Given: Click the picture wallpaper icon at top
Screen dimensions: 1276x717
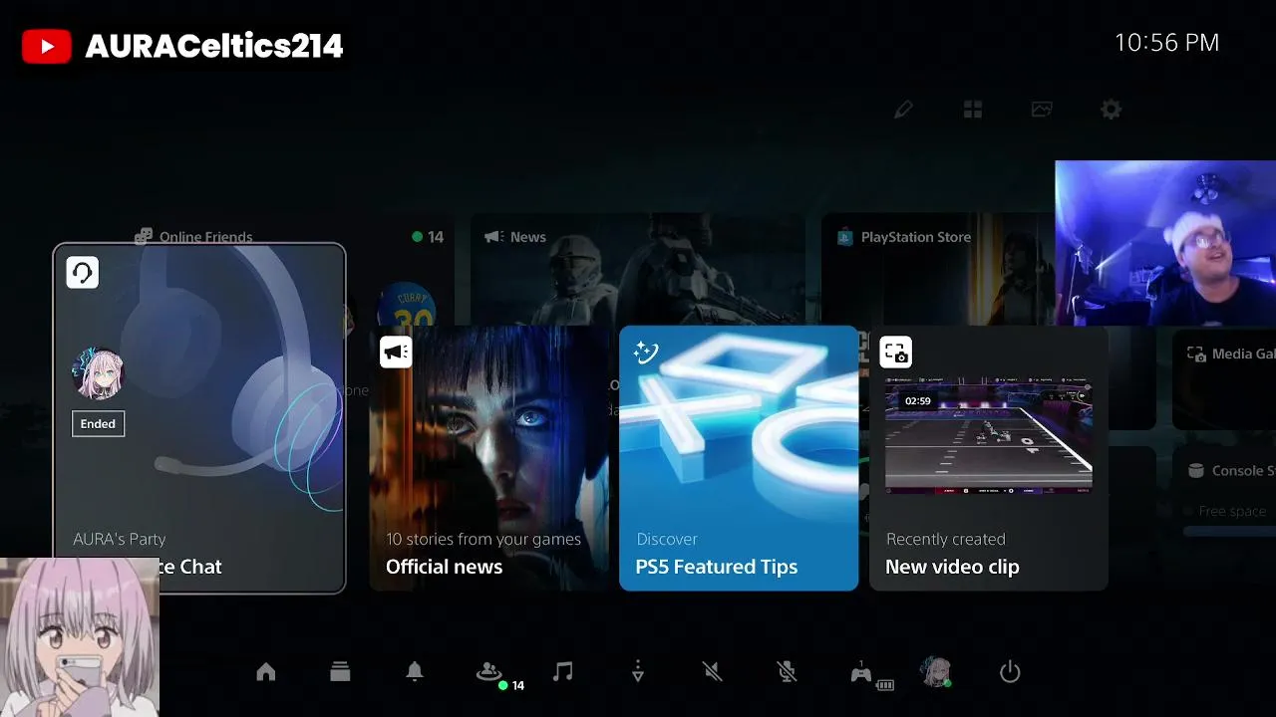Looking at the screenshot, I should pos(1042,110).
